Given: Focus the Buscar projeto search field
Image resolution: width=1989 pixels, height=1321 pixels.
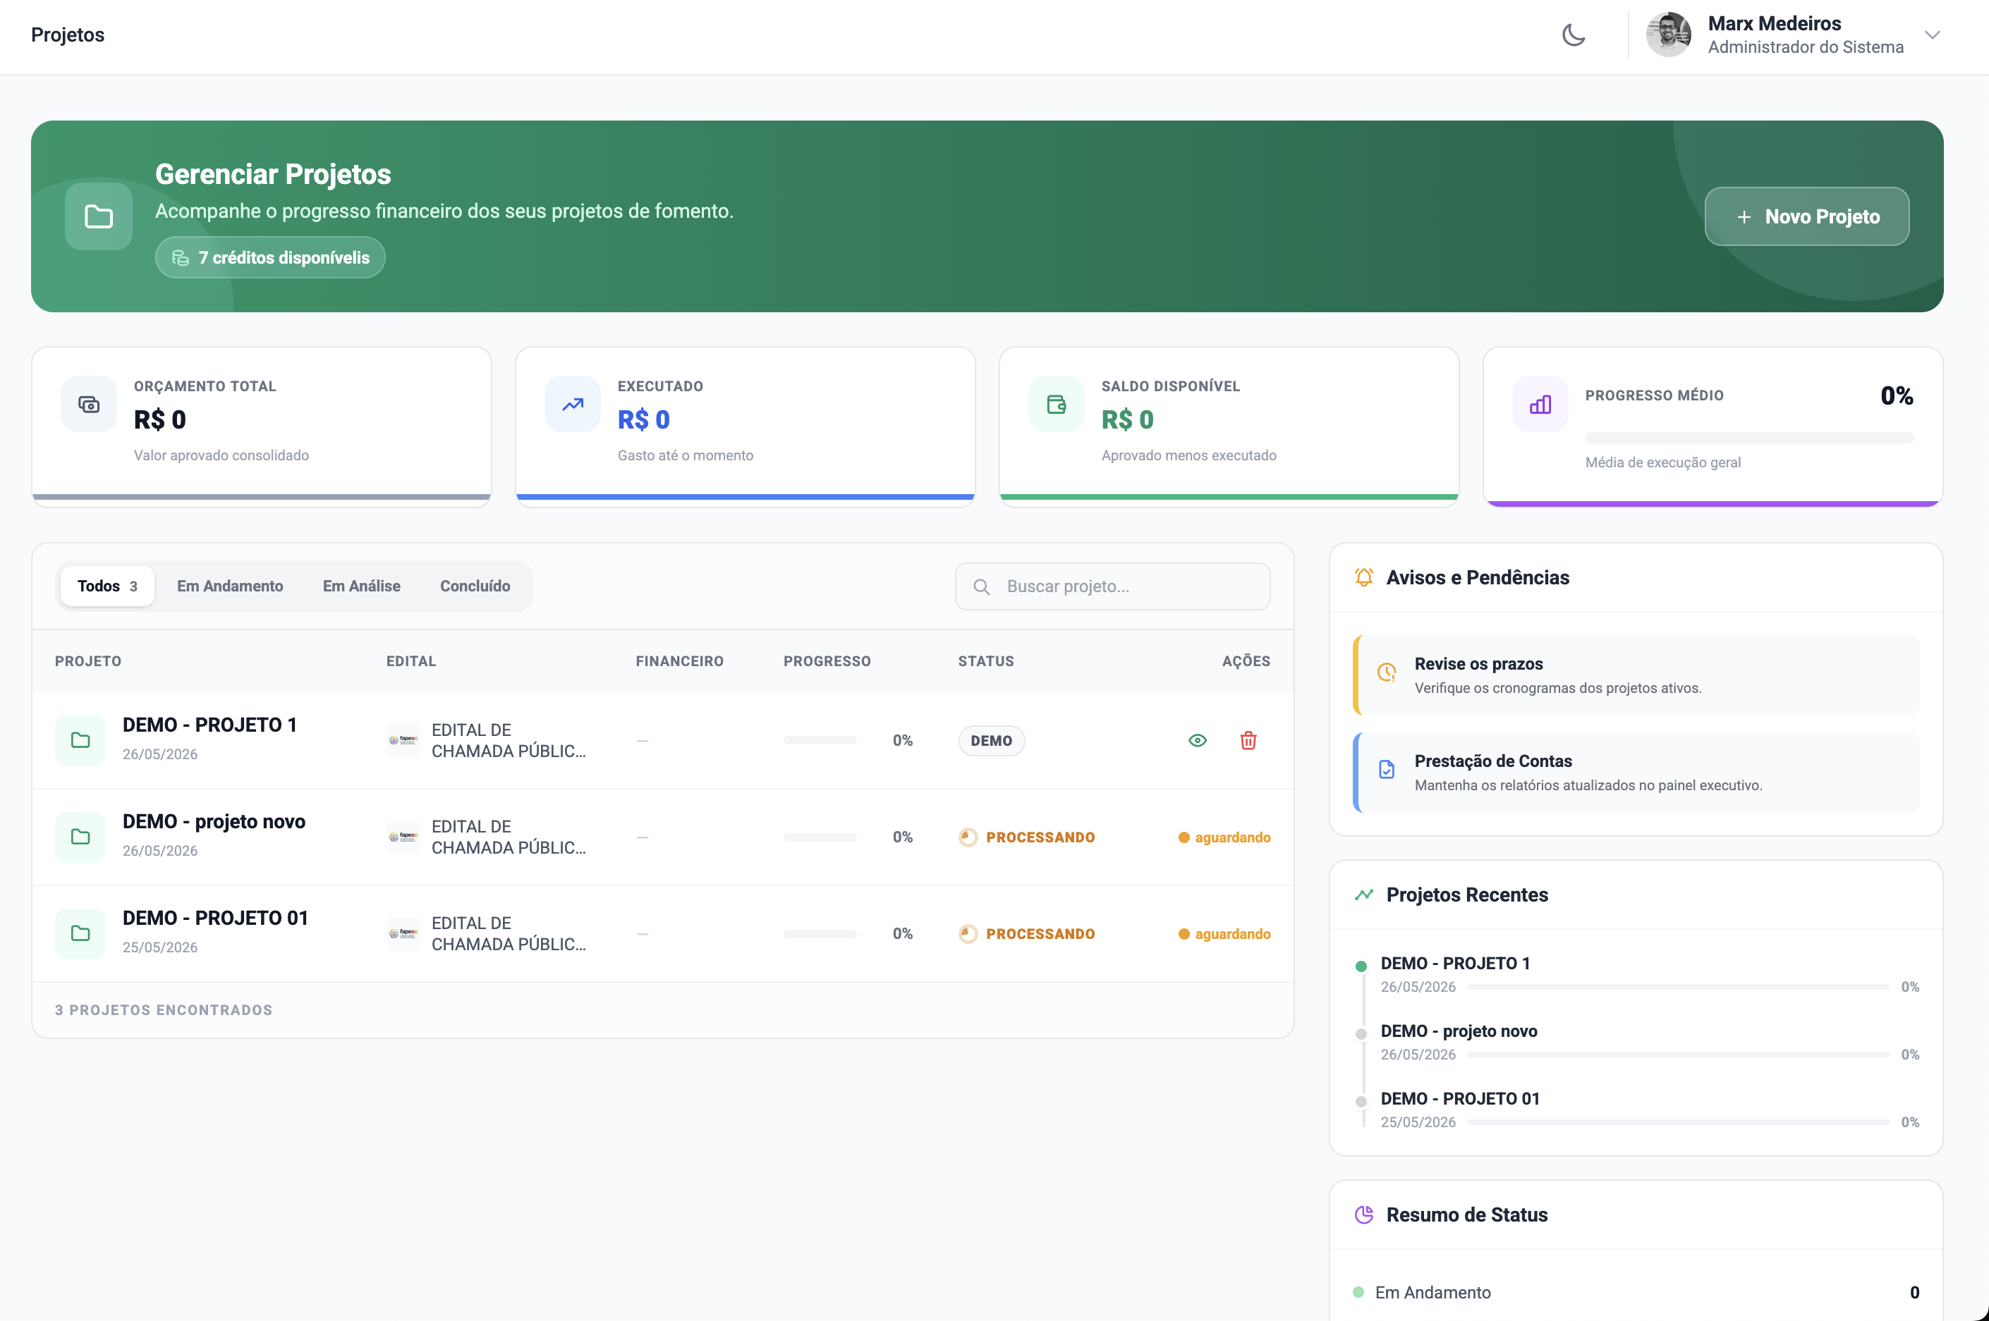Looking at the screenshot, I should [1112, 586].
